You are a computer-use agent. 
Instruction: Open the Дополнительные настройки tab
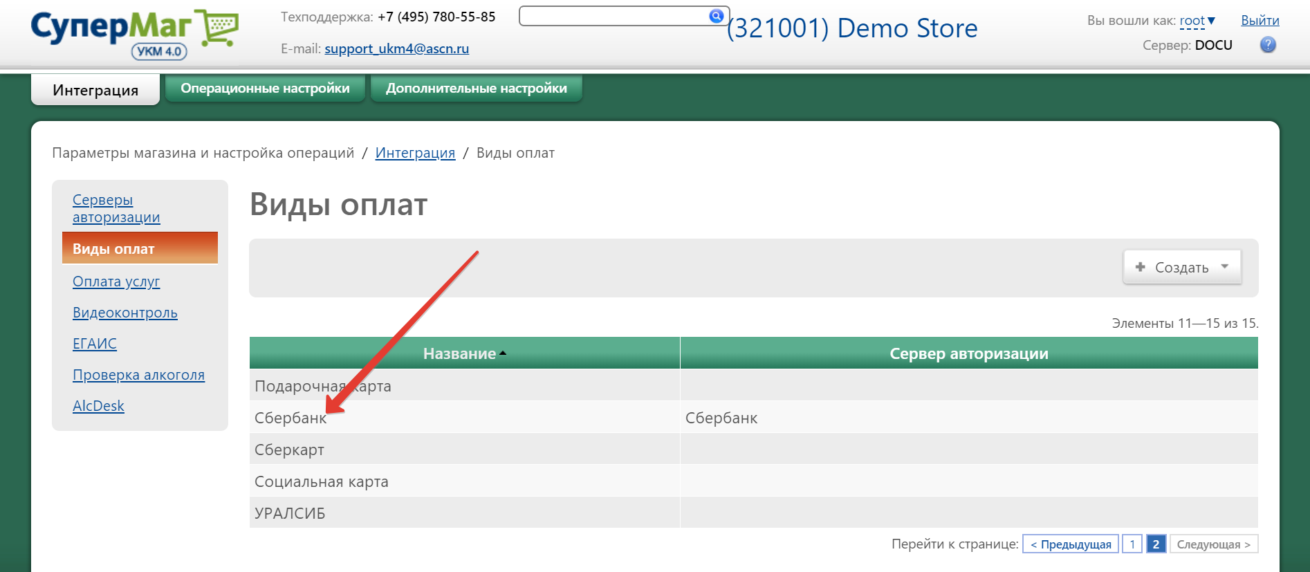click(477, 89)
